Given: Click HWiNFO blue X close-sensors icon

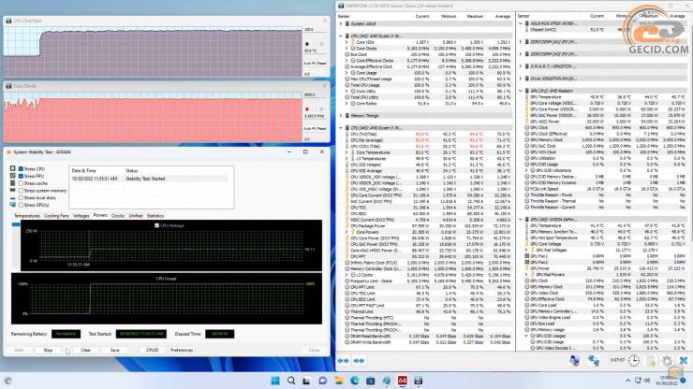Looking at the screenshot, I should [684, 361].
